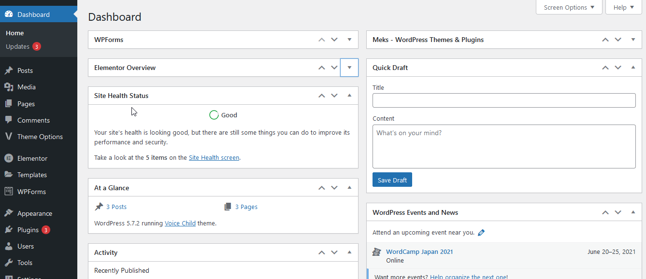Image resolution: width=646 pixels, height=279 pixels.
Task: Click the Save Draft button
Action: pyautogui.click(x=392, y=180)
